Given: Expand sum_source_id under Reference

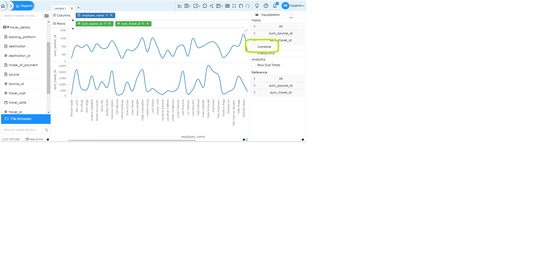Looking at the screenshot, I should click(255, 86).
